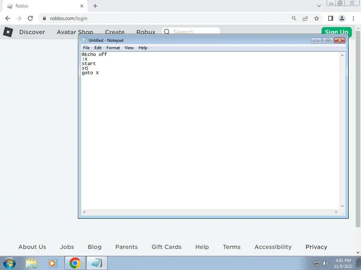
Task: Open the About Us footer link
Action: pyautogui.click(x=32, y=247)
